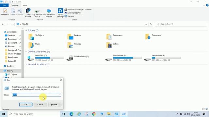
Task: Go back with the navigation arrow
Action: pos(3,24)
